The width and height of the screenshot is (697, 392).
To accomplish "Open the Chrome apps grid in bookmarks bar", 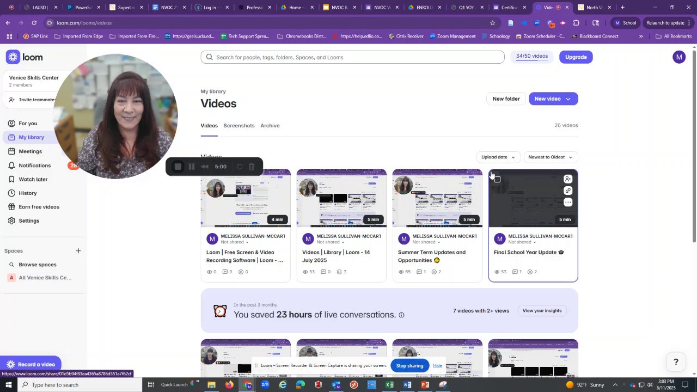I will (x=9, y=36).
